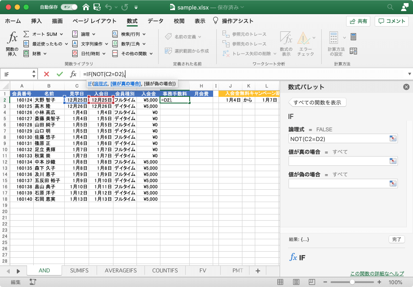
Task: Switch to Normal view in status bar
Action: click(280, 282)
